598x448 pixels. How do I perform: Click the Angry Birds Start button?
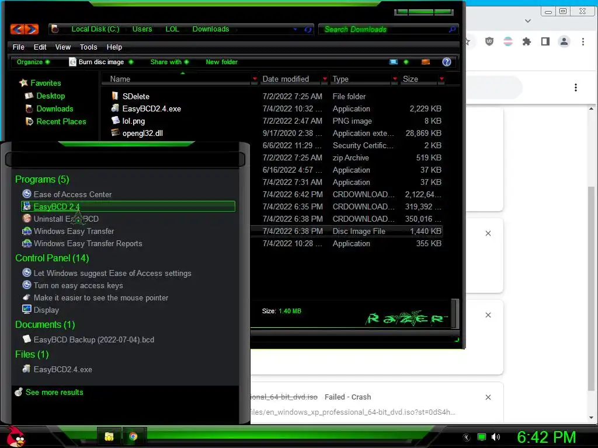(x=15, y=436)
